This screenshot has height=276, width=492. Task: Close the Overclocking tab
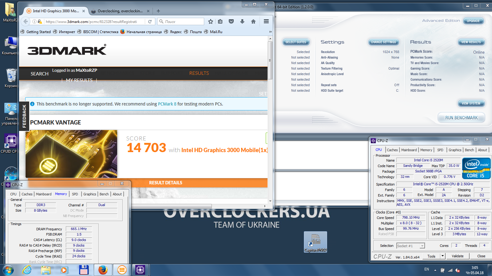[x=148, y=11]
